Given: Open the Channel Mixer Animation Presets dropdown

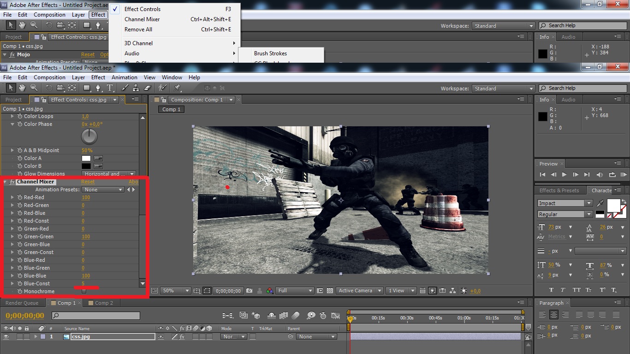Looking at the screenshot, I should [x=104, y=189].
